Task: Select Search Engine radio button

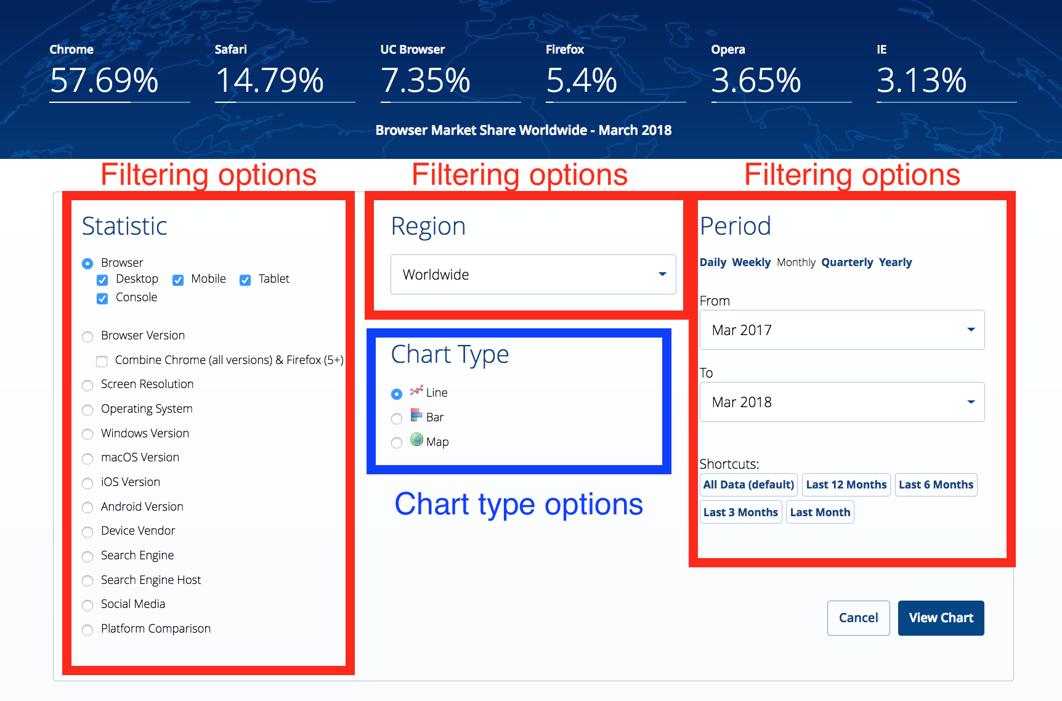Action: click(x=87, y=557)
